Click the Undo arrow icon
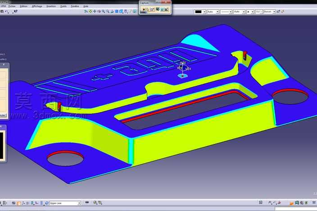The height and width of the screenshot is (211, 317). point(7,12)
